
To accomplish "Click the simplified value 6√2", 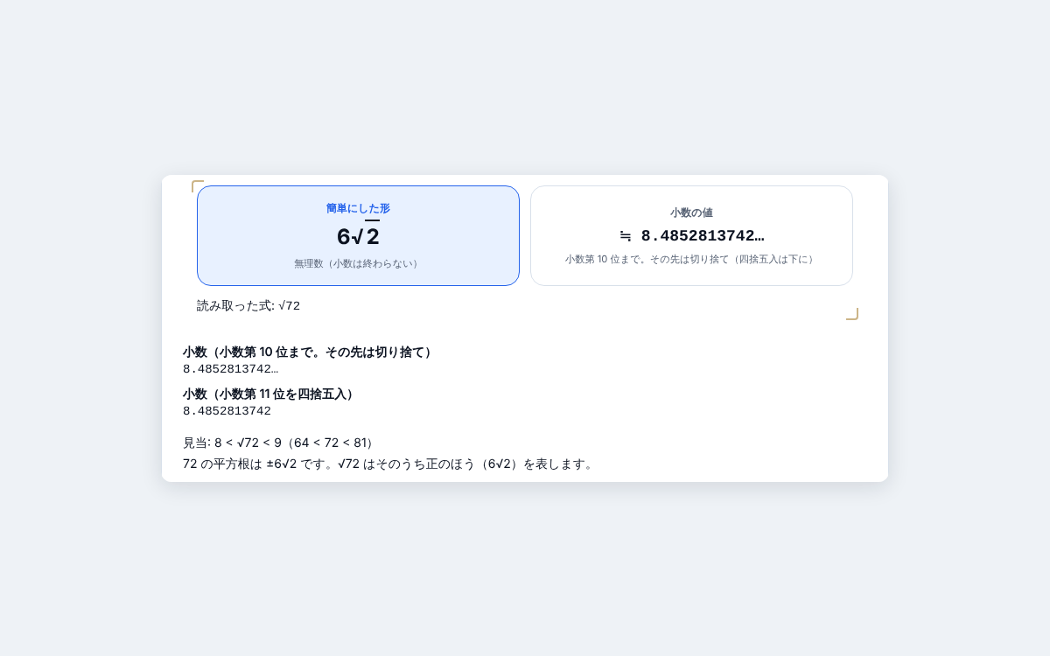I will (358, 236).
